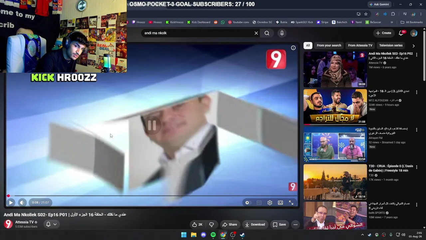Viewport: 426px width, 240px height.
Task: Select the All filter chip
Action: [x=308, y=45]
